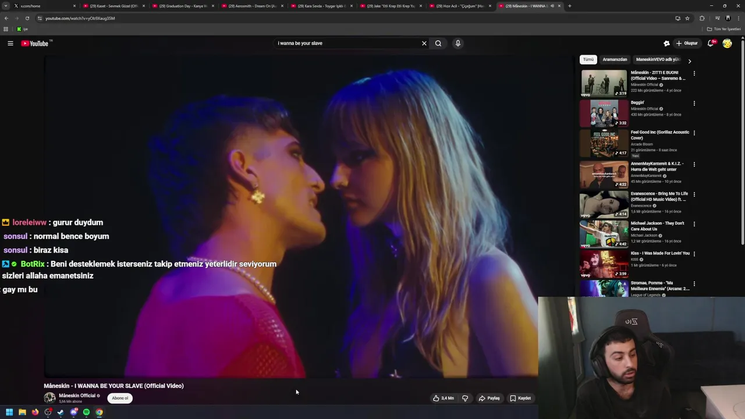This screenshot has width=745, height=419.
Task: Open more options for AnnenMayKantereit video
Action: [x=694, y=164]
